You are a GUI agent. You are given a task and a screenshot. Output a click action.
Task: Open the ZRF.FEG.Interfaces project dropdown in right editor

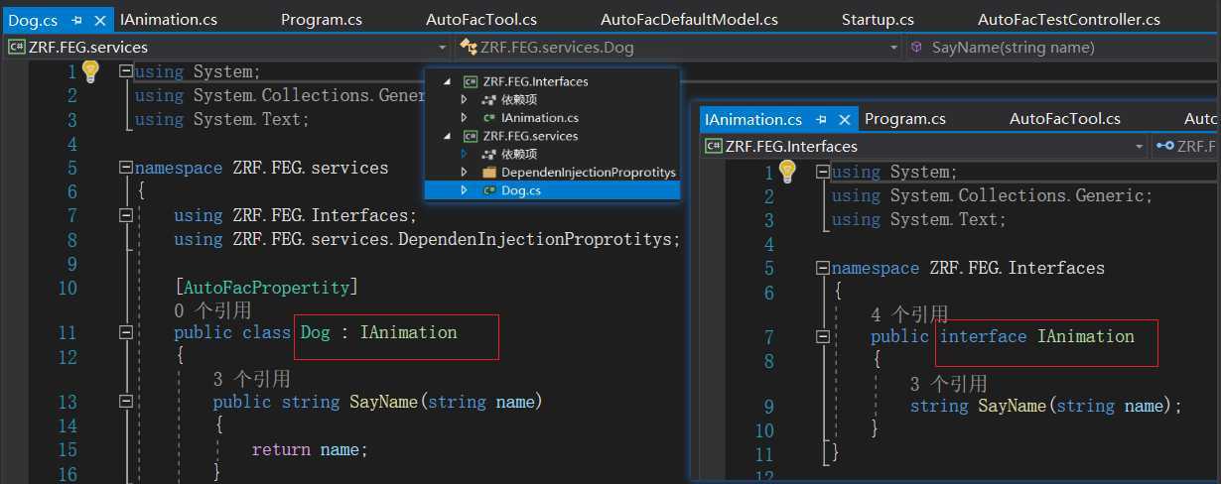point(1140,146)
